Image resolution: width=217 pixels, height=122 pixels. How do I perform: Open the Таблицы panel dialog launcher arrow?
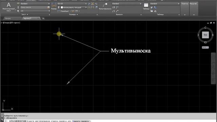click(x=179, y=15)
